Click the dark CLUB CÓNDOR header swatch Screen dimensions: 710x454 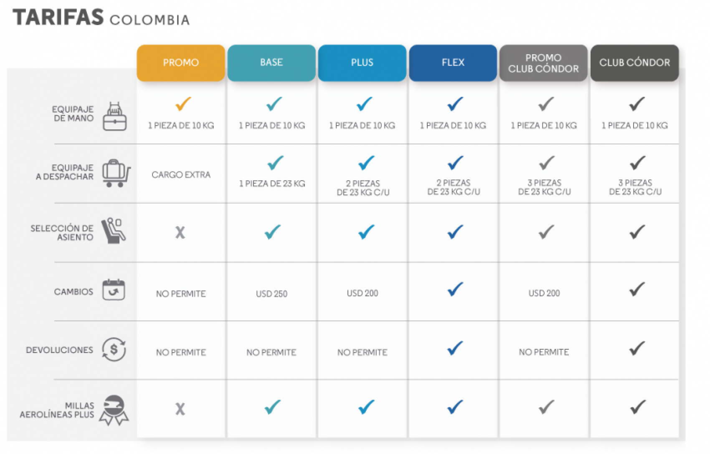634,63
